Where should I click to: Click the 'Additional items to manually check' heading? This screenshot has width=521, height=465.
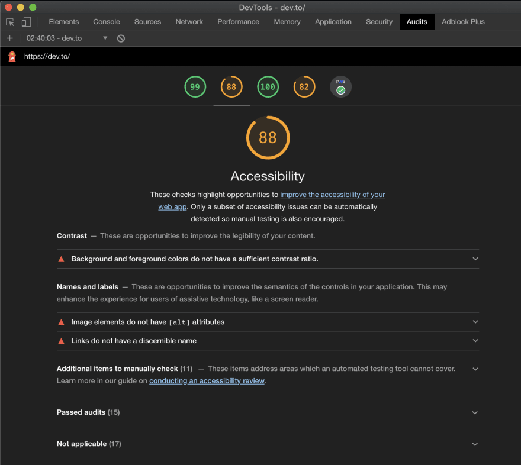117,369
